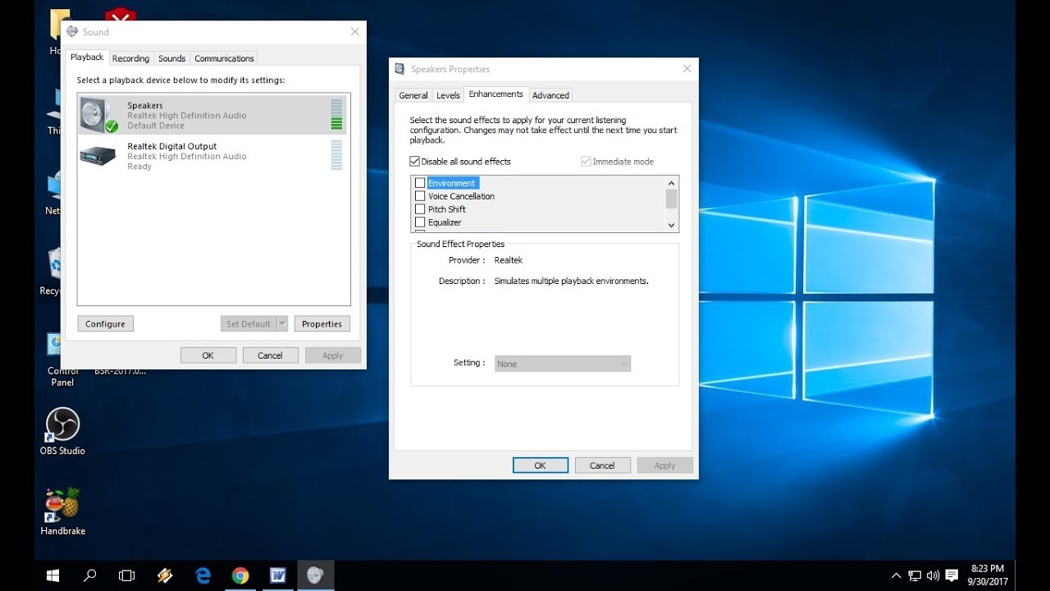Open the OBS Studio desktop shortcut
The height and width of the screenshot is (591, 1050).
[62, 432]
